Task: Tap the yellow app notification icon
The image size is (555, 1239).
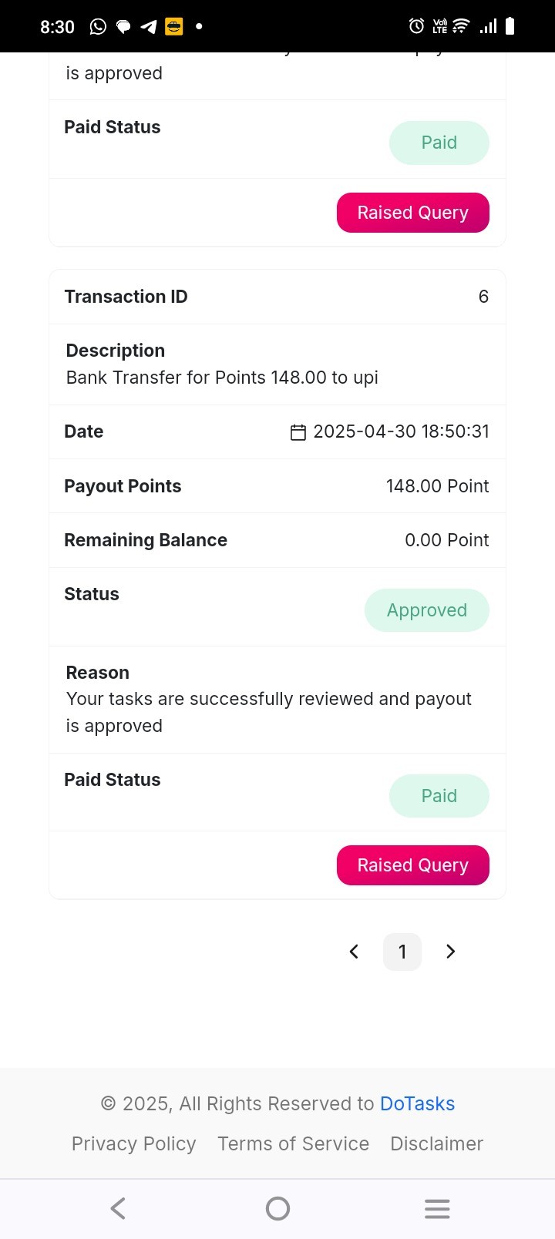Action: coord(174,27)
